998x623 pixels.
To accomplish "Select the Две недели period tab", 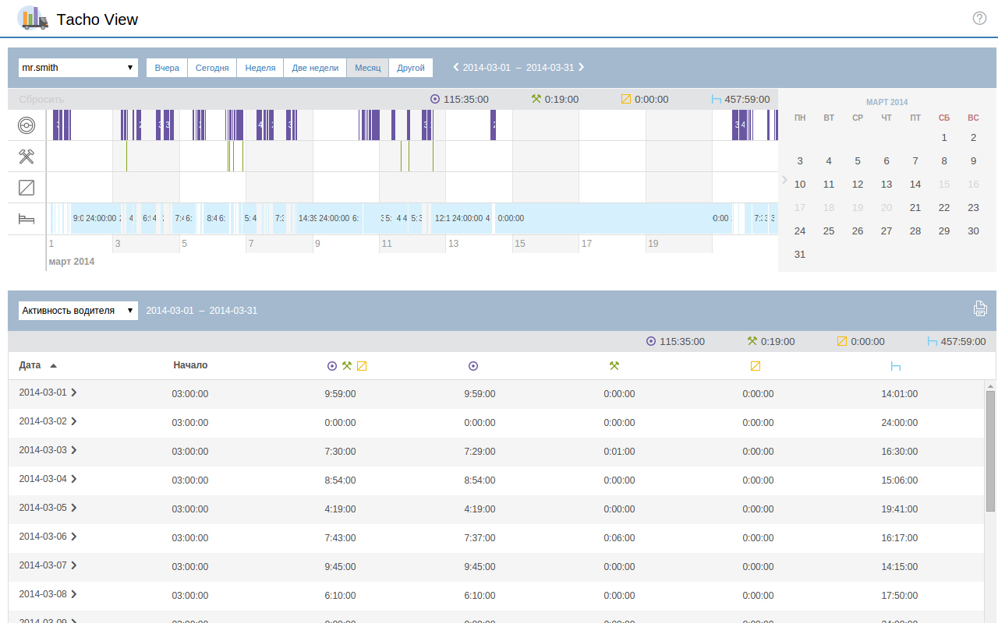I will coord(315,68).
